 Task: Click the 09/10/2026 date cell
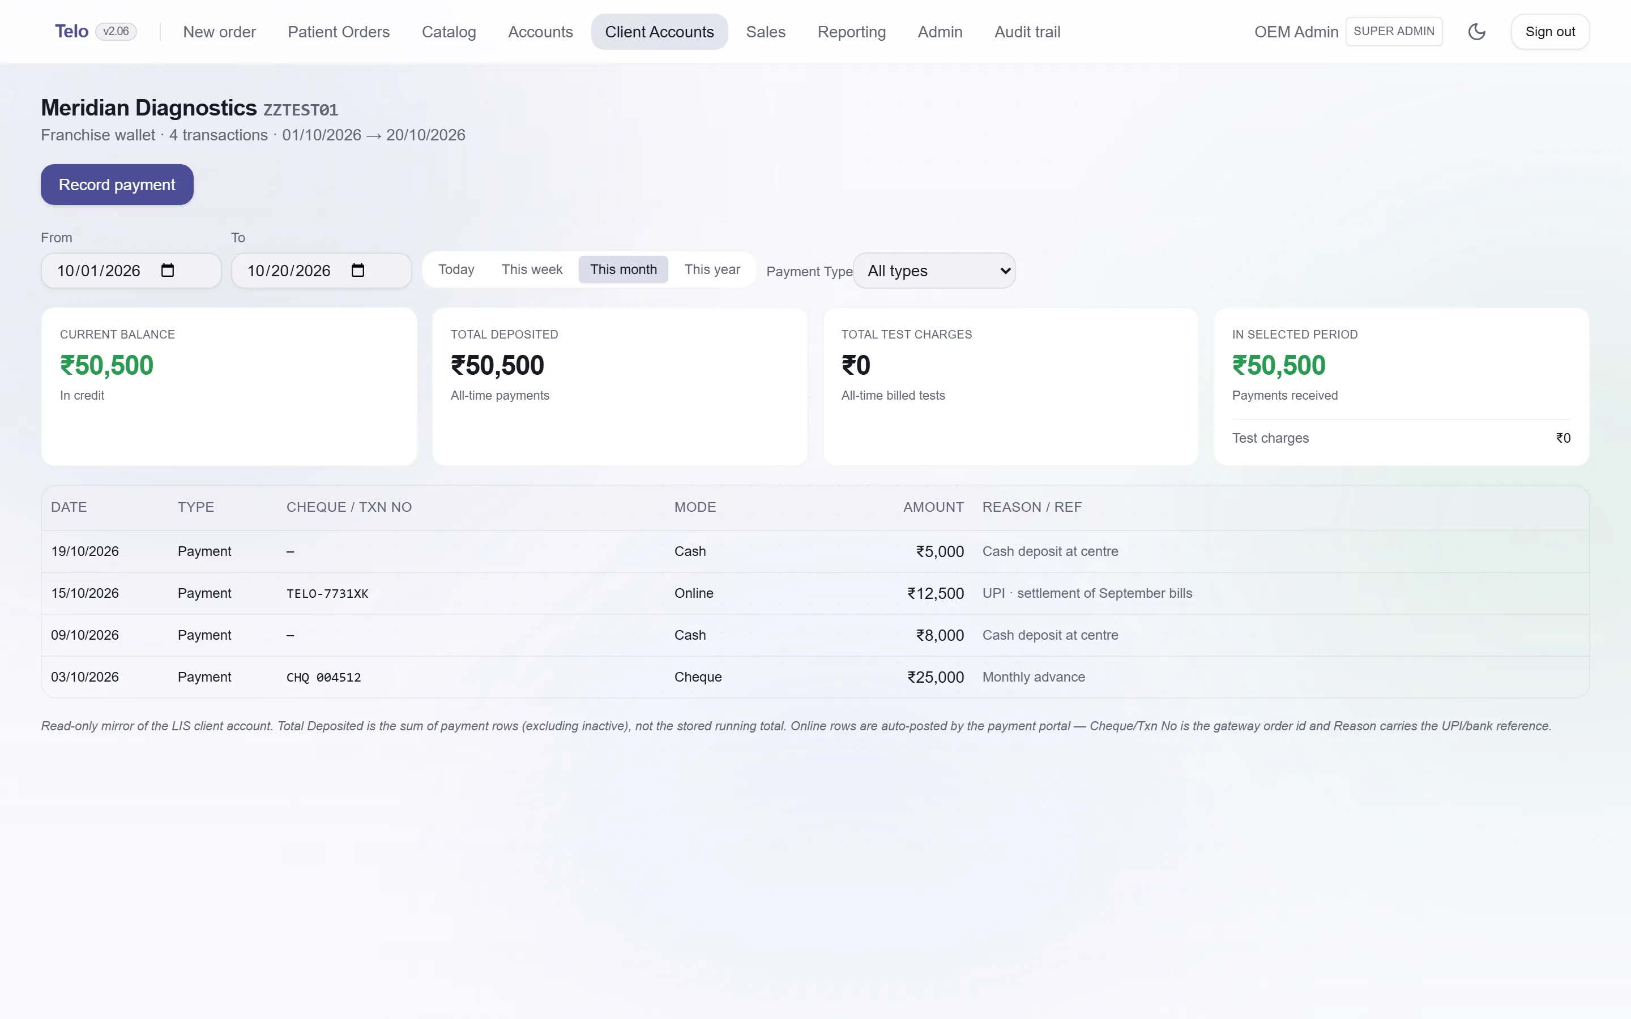[85, 635]
